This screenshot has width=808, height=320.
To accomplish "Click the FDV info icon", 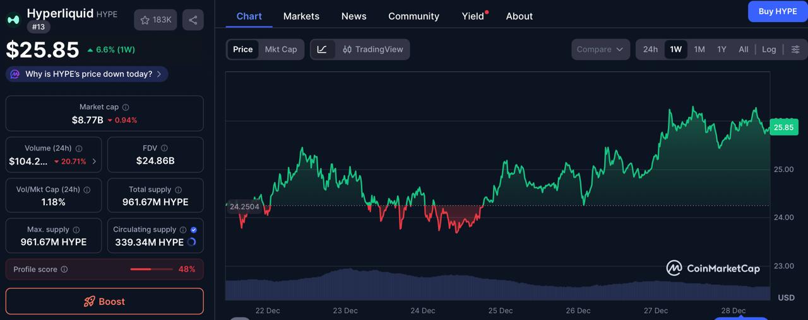I will pyautogui.click(x=164, y=148).
